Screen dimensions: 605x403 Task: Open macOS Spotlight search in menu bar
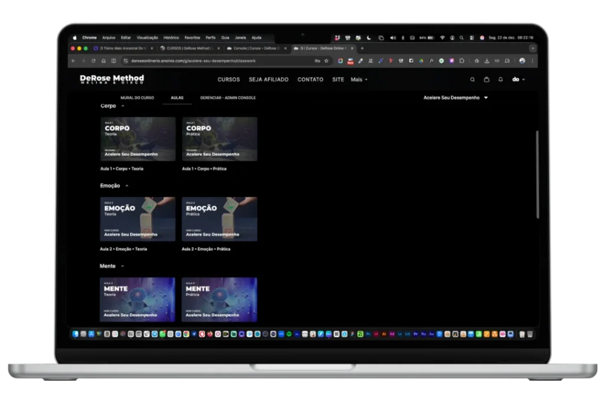click(x=461, y=38)
